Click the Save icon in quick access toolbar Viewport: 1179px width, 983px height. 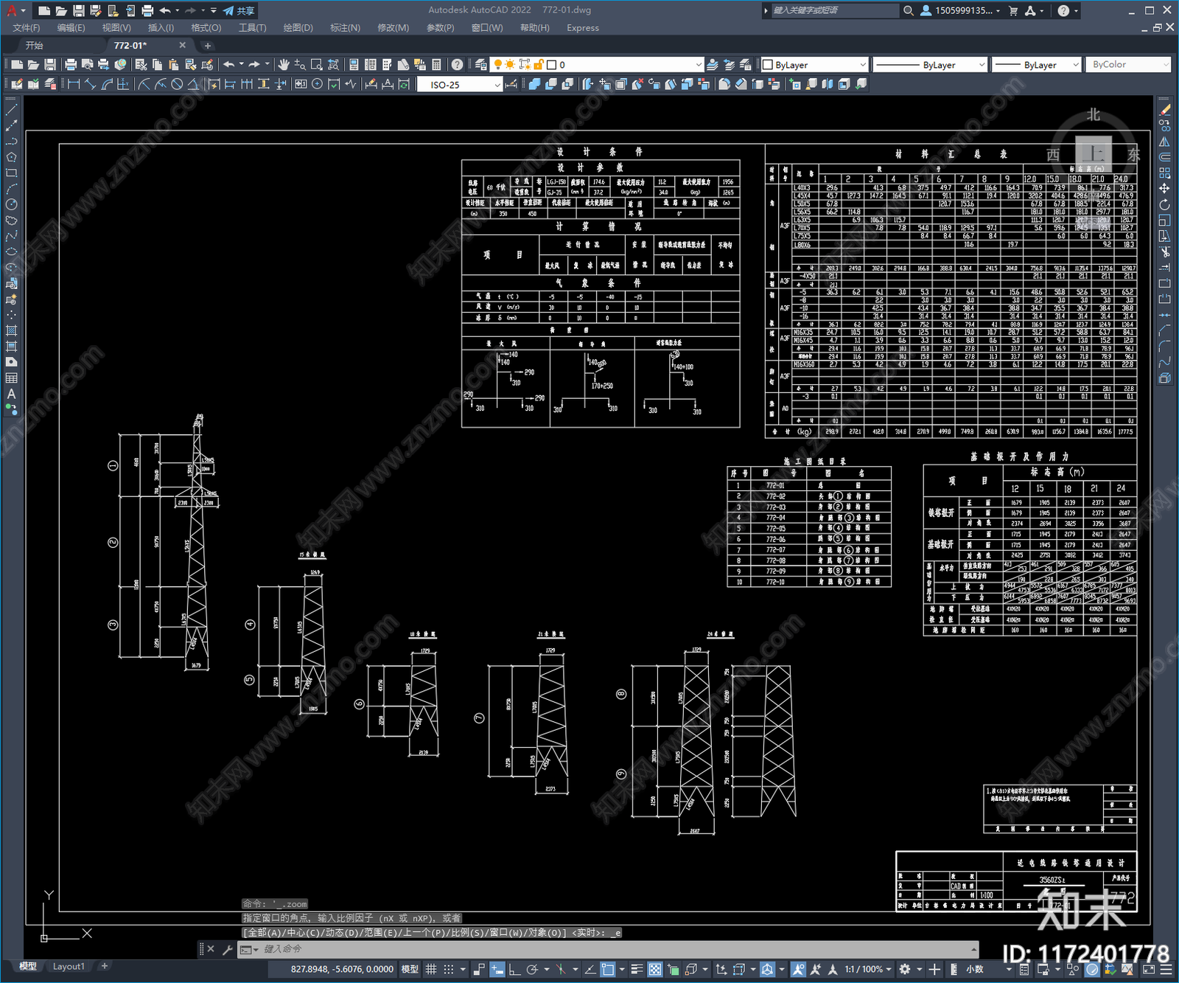[78, 10]
